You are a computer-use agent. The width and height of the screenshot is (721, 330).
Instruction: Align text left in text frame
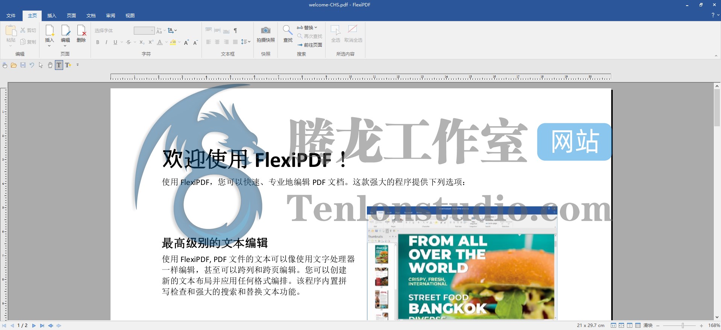pyautogui.click(x=208, y=42)
